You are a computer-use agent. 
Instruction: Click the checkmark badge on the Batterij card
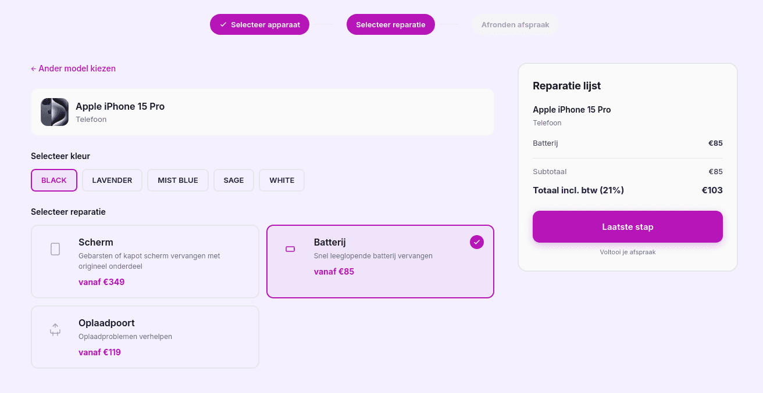point(477,242)
